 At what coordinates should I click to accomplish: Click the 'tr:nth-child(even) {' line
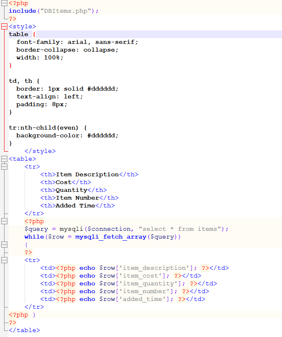pyautogui.click(x=48, y=128)
